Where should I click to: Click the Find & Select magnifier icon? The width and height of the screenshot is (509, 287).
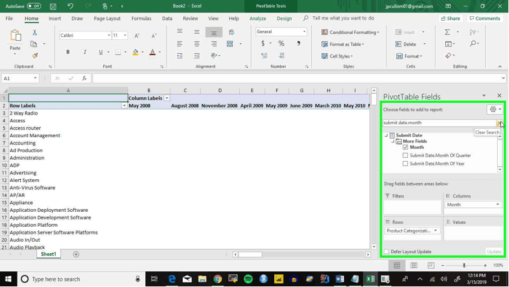coord(473,44)
